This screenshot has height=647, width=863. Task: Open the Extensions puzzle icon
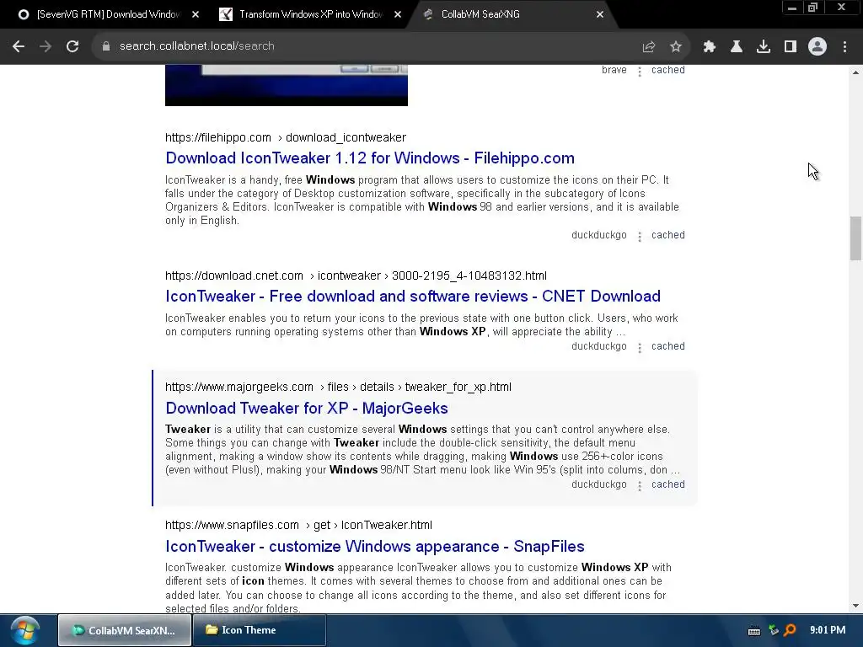[709, 46]
